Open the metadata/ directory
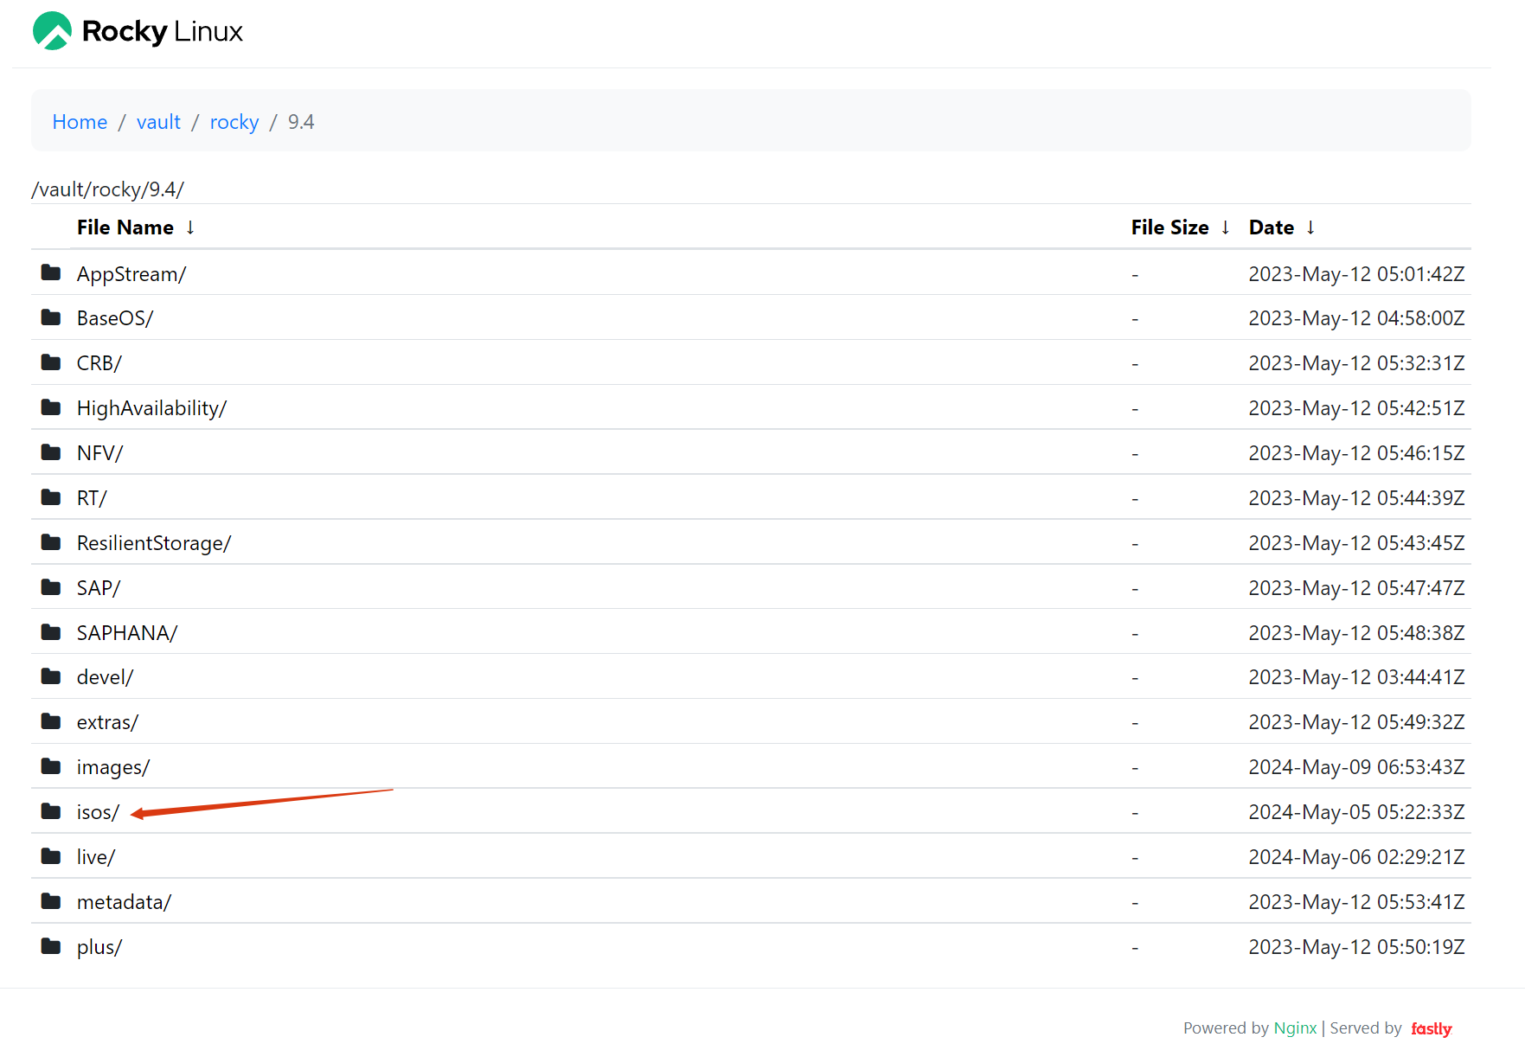Screen dimensions: 1525x1050 tap(124, 902)
